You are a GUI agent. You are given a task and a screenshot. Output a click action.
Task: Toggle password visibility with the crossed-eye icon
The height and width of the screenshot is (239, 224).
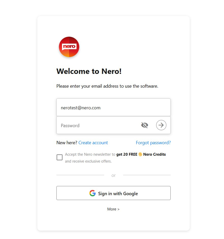click(145, 125)
